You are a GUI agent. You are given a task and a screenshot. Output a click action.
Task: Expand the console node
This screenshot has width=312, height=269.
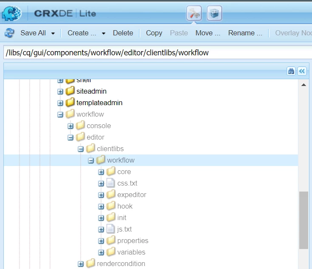click(70, 126)
